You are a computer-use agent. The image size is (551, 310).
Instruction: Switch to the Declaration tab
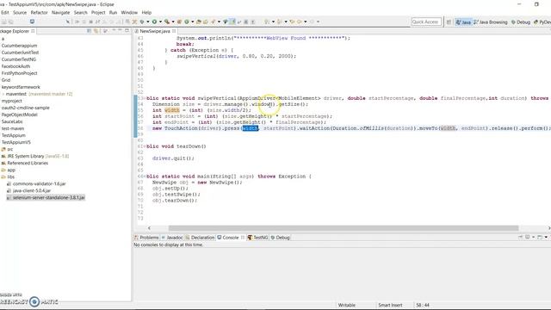click(200, 238)
